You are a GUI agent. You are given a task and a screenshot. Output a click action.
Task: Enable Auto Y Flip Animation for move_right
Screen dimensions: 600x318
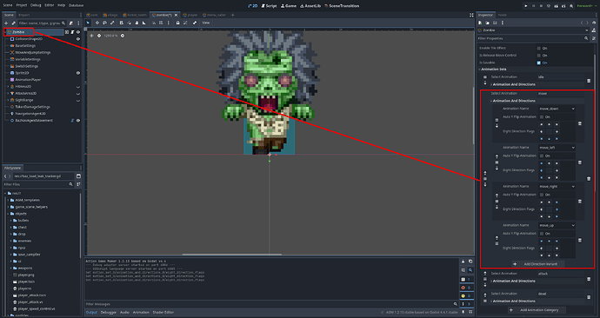(x=542, y=195)
